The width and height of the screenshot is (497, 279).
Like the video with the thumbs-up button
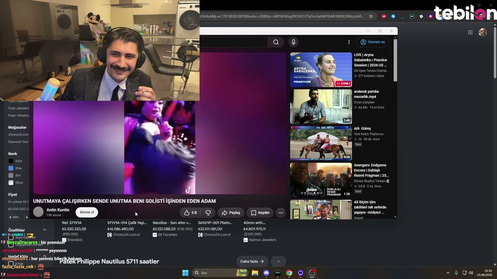[x=190, y=213]
